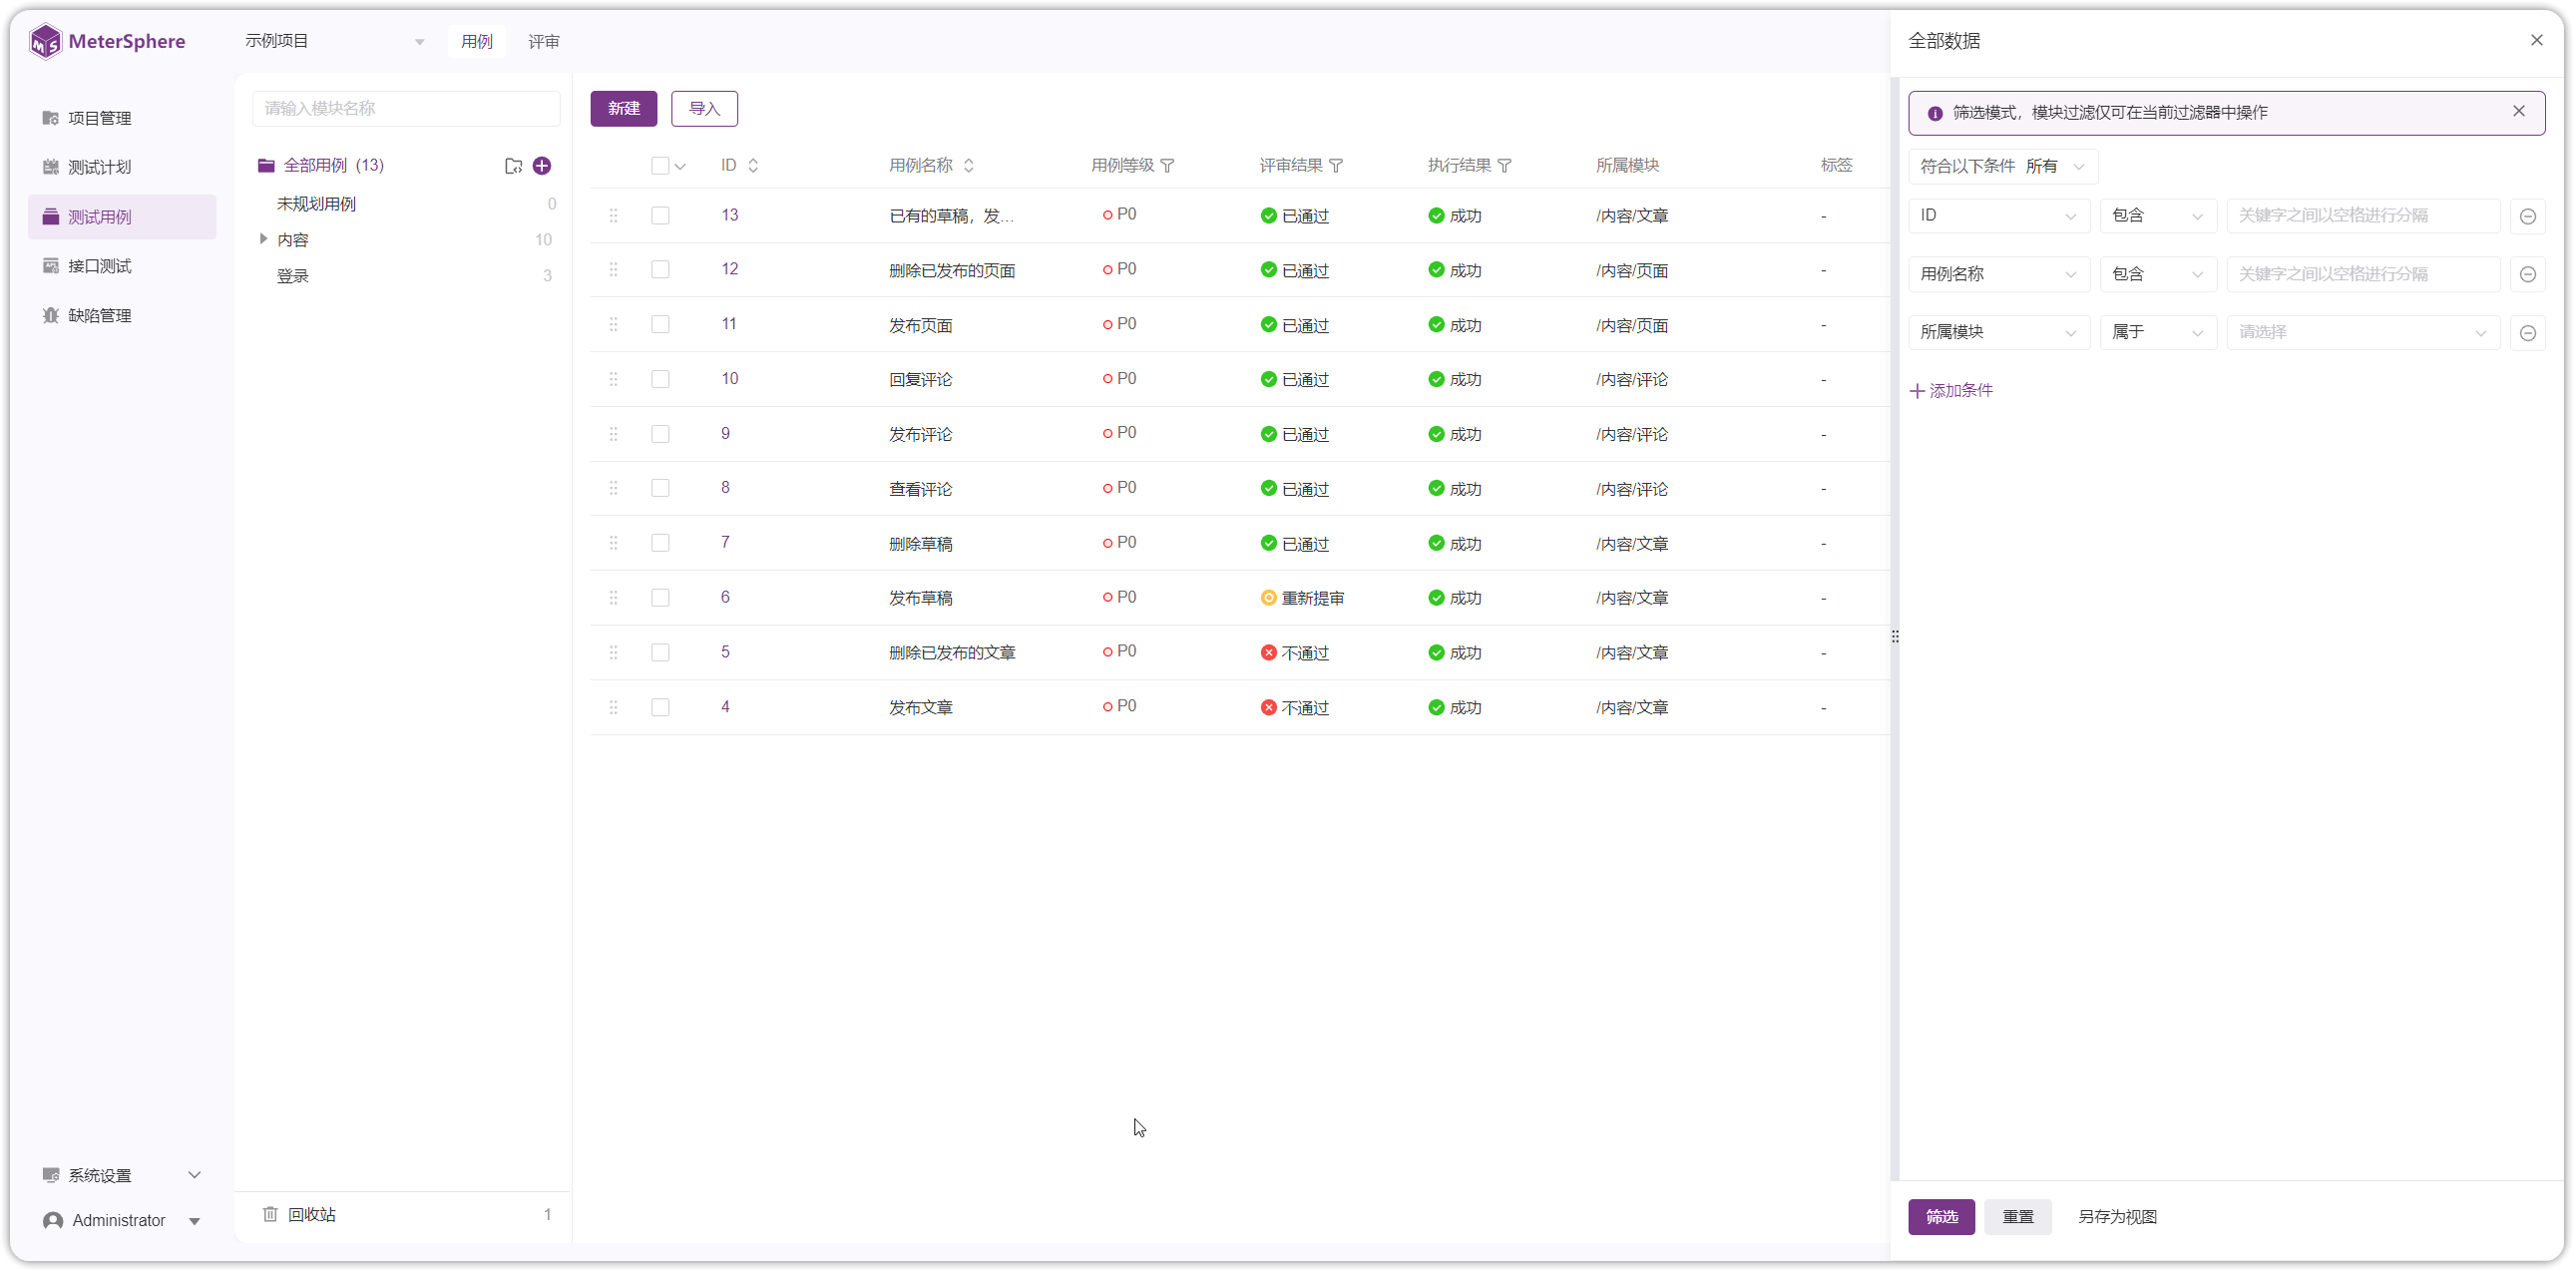Open the 所有 condition match dropdown
2574x1271 pixels.
[2054, 166]
